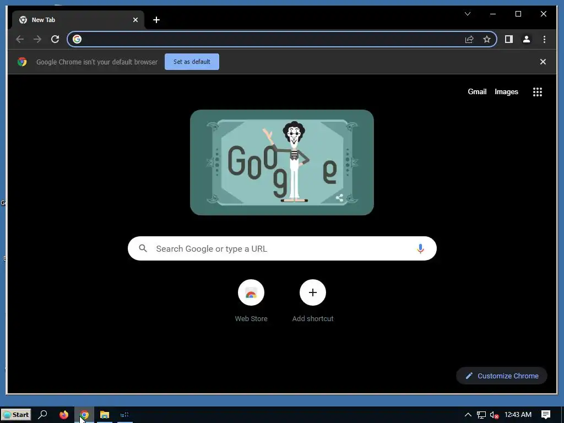Set Chrome as default browser
The image size is (564, 423).
coord(192,62)
